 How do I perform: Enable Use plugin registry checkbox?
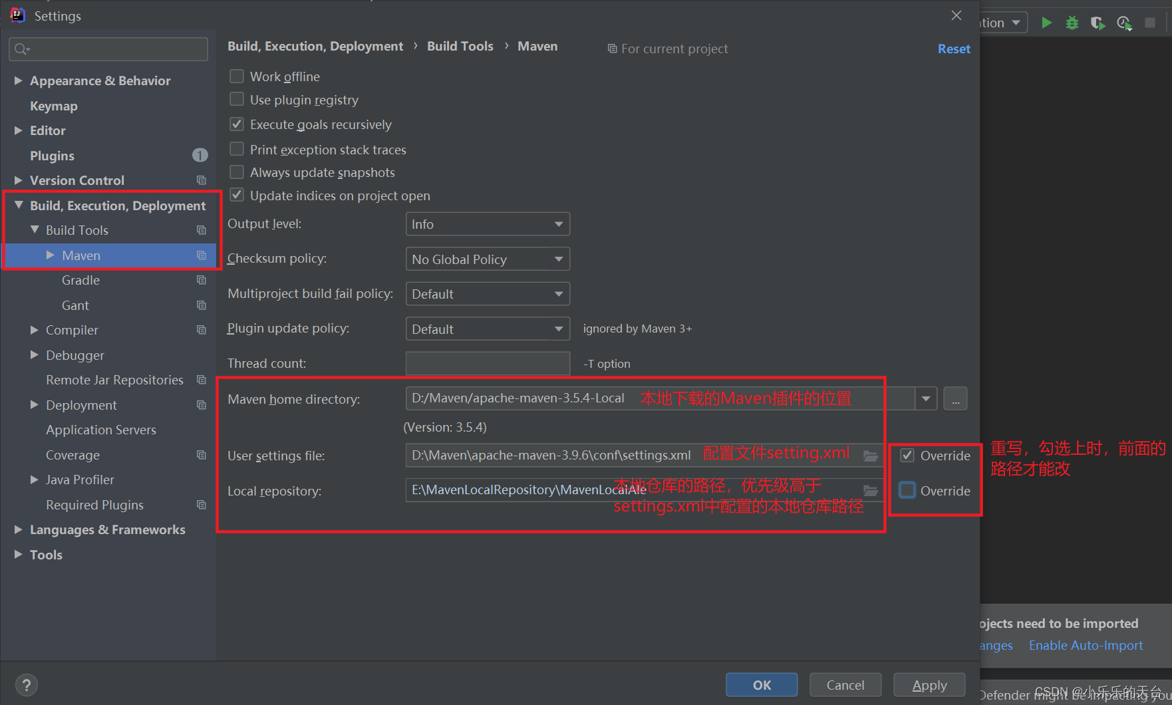pos(237,99)
